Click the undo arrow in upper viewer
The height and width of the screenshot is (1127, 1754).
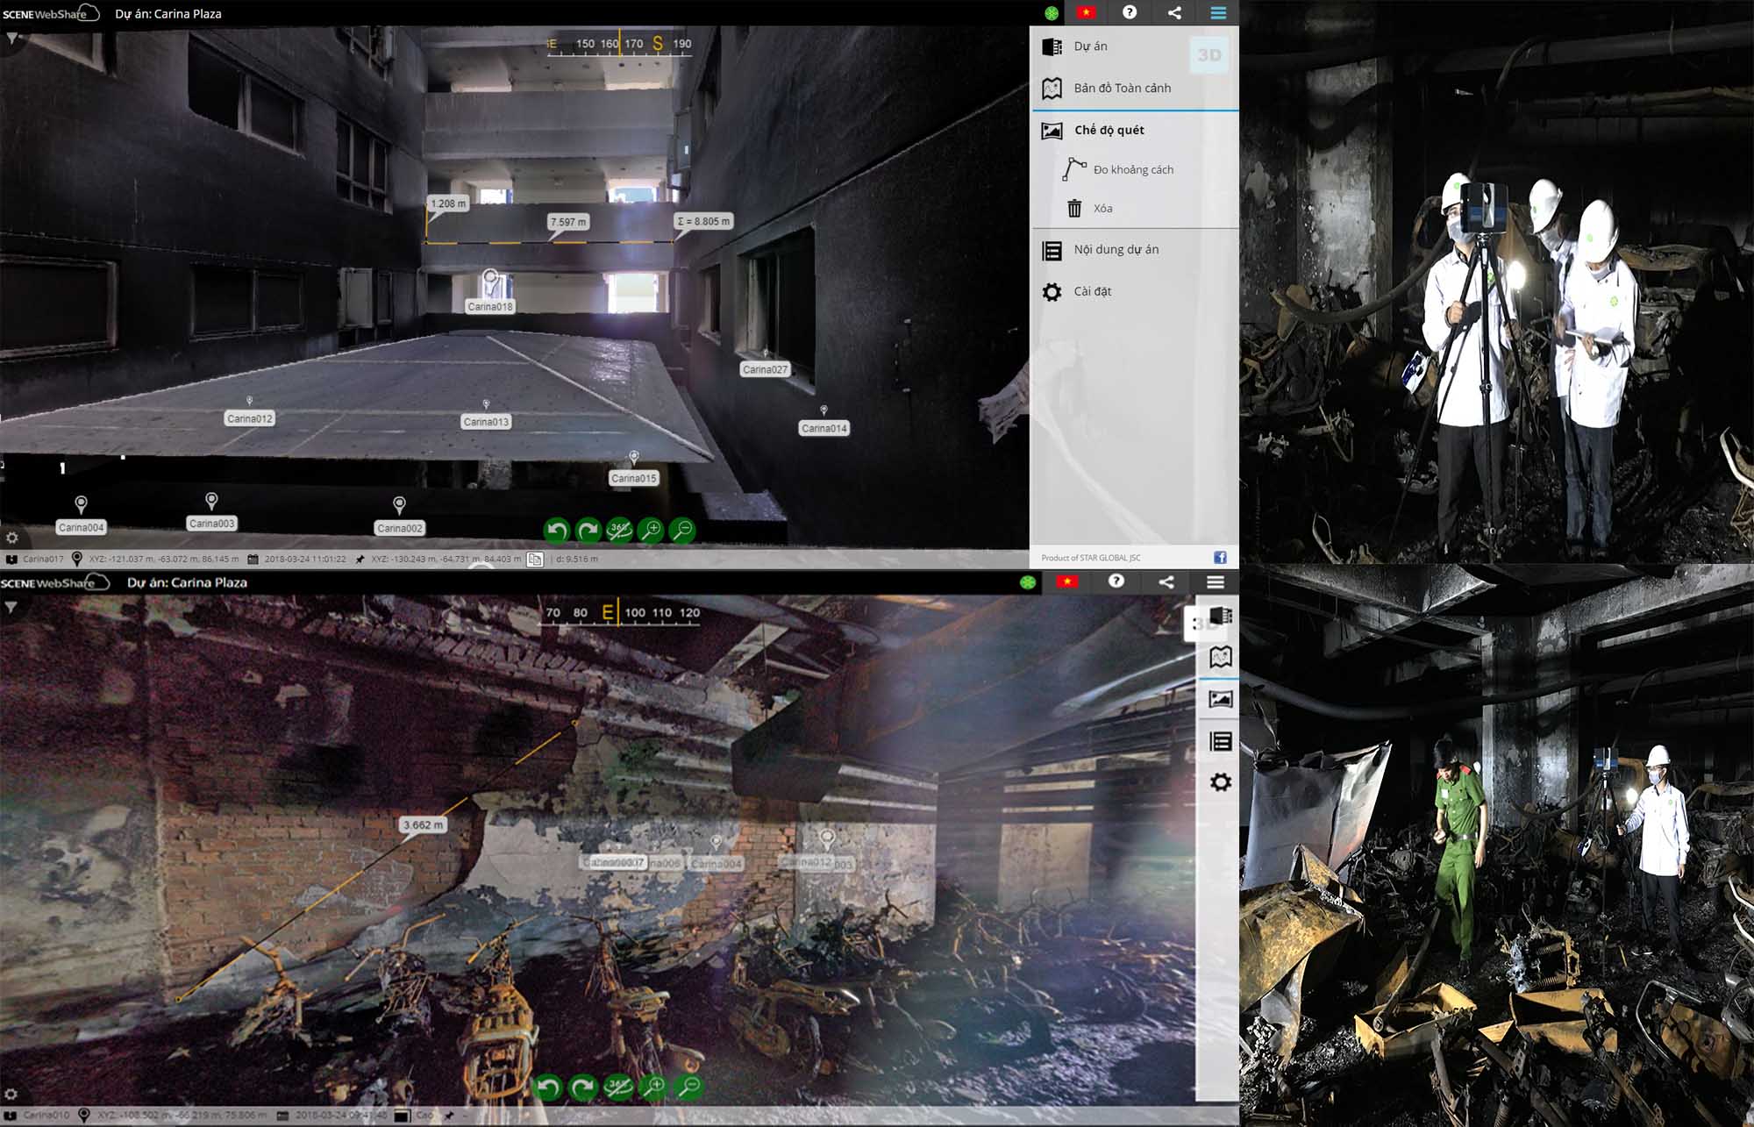[556, 530]
